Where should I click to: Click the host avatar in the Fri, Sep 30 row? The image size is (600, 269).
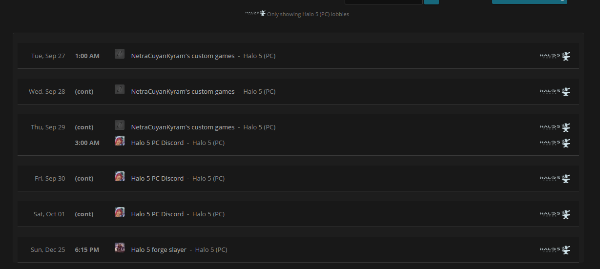coord(120,176)
